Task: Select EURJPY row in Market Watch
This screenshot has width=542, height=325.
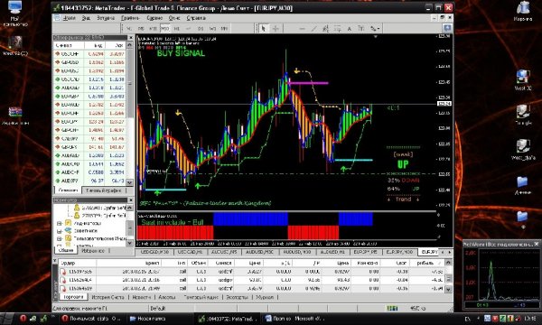Action: pyautogui.click(x=89, y=122)
